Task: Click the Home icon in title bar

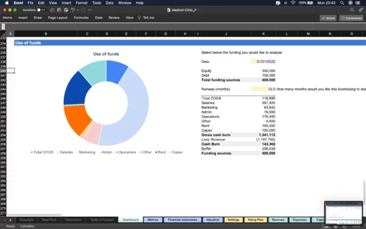Action: (x=52, y=10)
